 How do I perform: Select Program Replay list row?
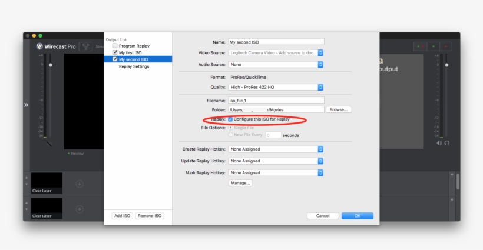[x=138, y=46]
